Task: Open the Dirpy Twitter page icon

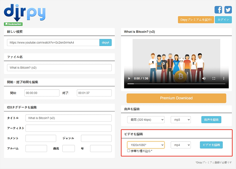Action: [x=228, y=10]
